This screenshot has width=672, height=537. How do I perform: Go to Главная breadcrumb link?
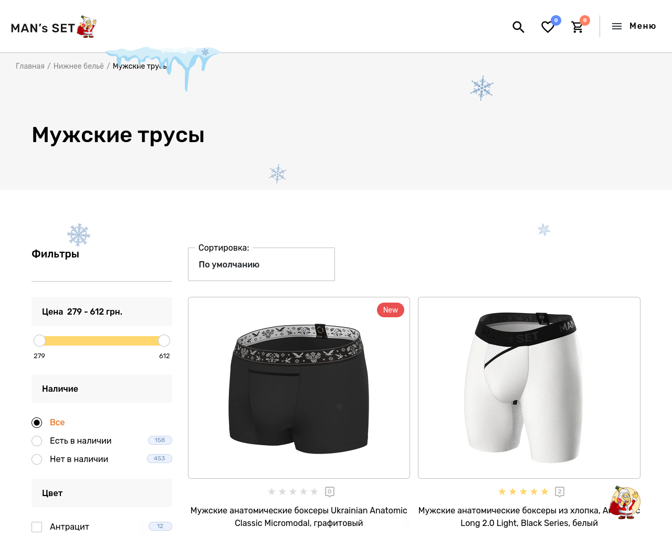(x=30, y=66)
